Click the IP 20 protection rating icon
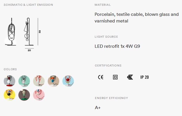The image size is (182, 116). pyautogui.click(x=145, y=77)
